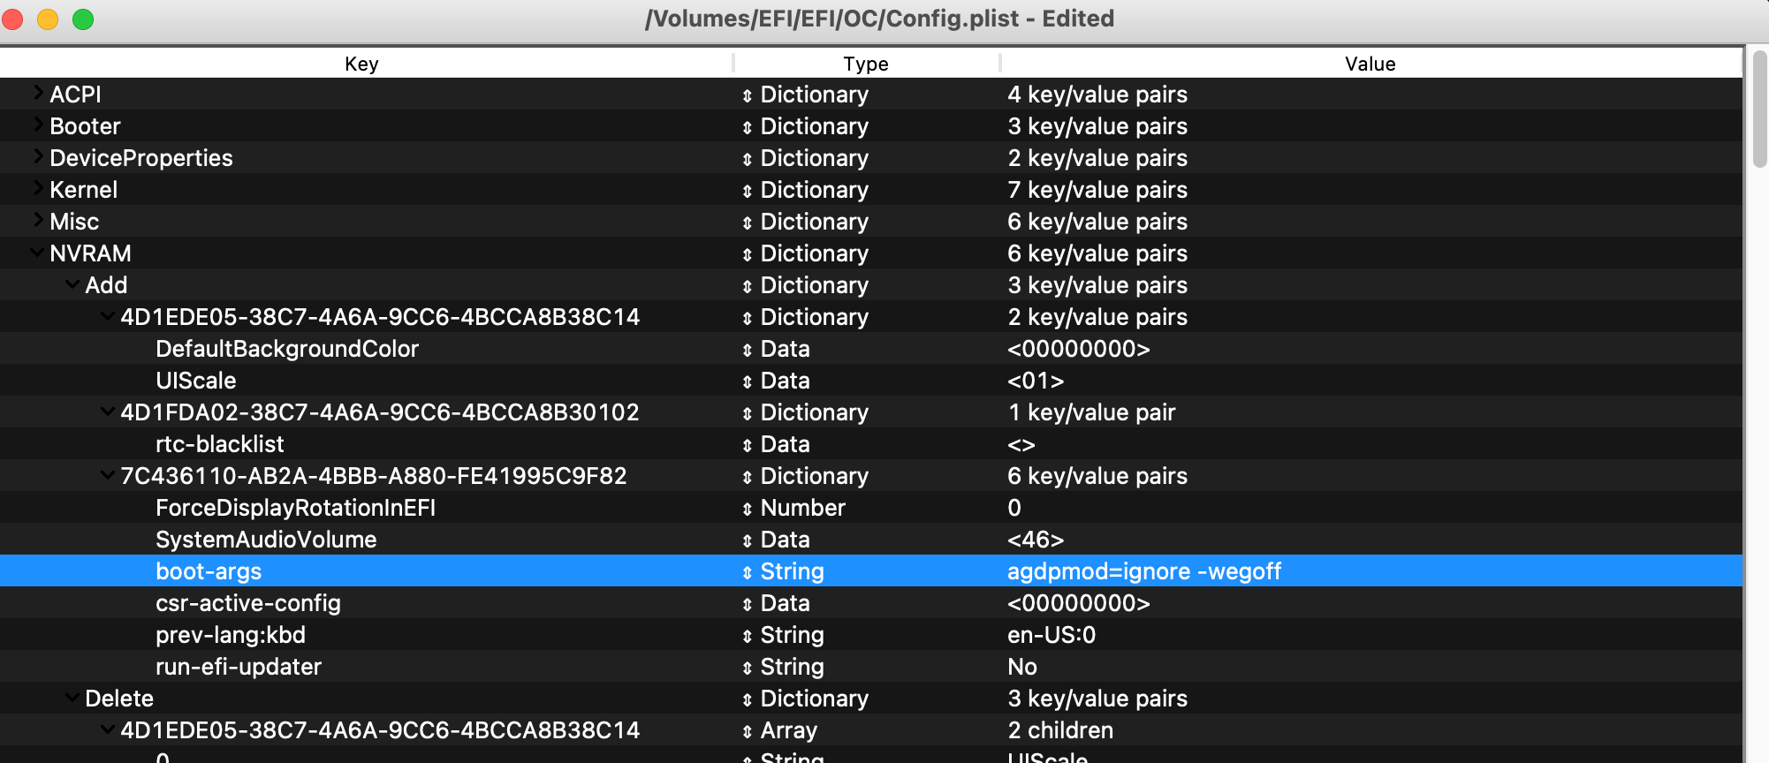Select the run-efi-updater row
The width and height of the screenshot is (1769, 763).
[238, 667]
